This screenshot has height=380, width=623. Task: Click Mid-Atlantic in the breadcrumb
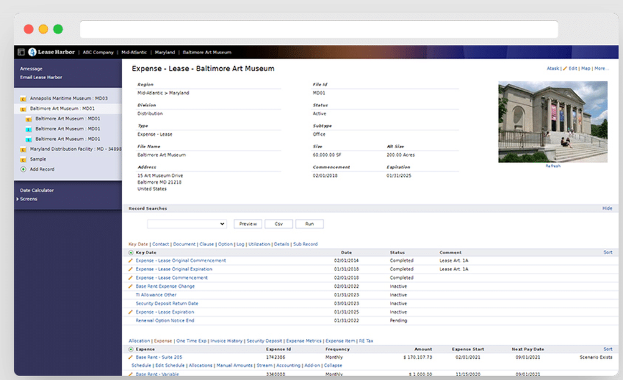(x=134, y=52)
